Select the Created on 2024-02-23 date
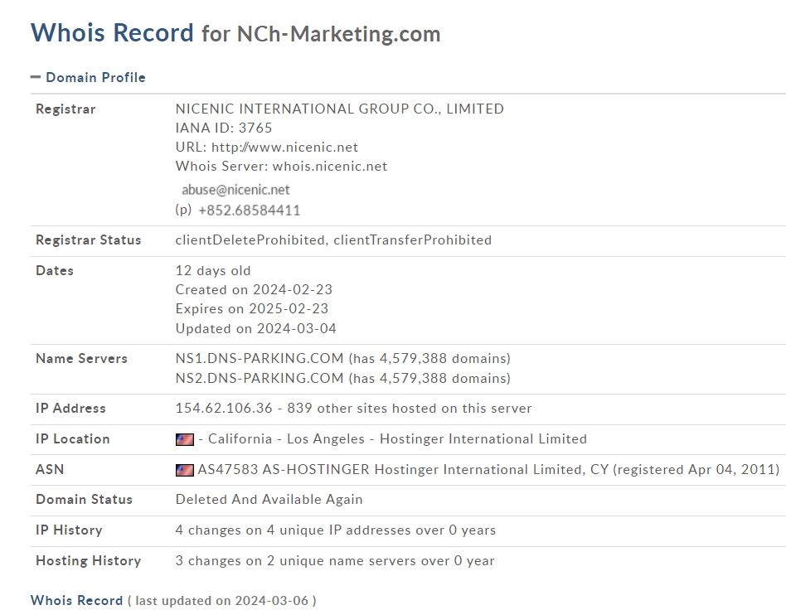The image size is (786, 610). [x=255, y=290]
